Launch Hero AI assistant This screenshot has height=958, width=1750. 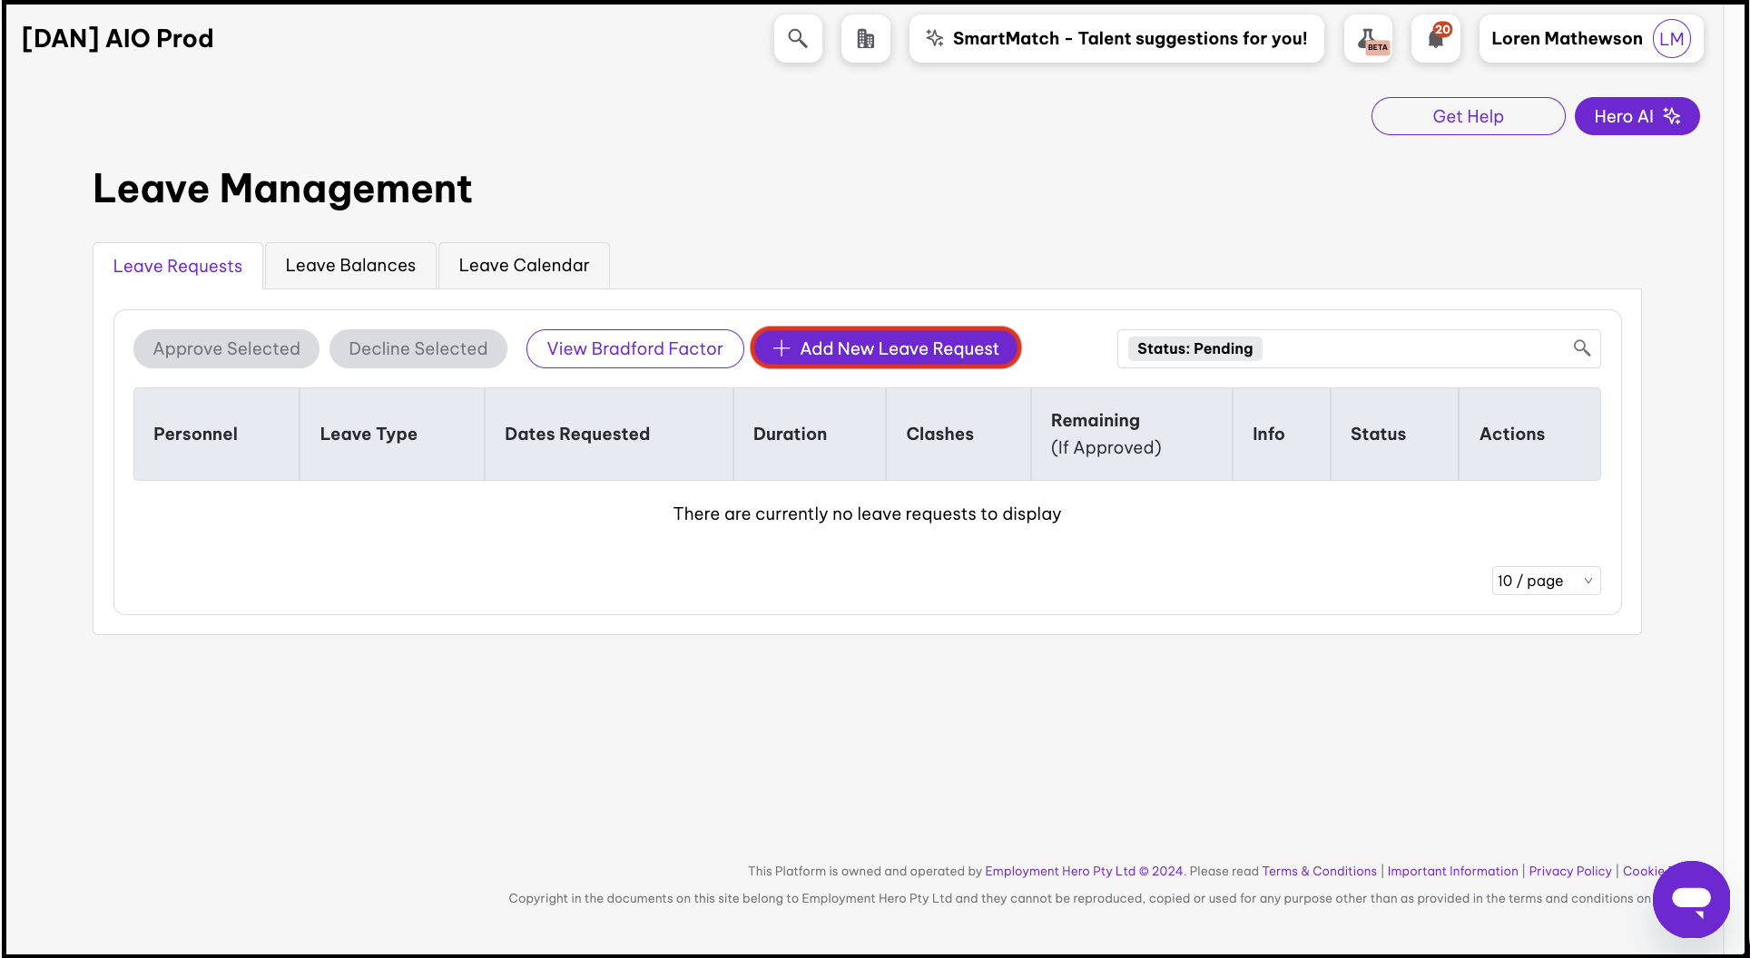point(1637,116)
